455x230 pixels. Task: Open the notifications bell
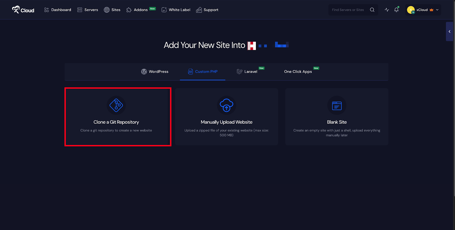(396, 10)
